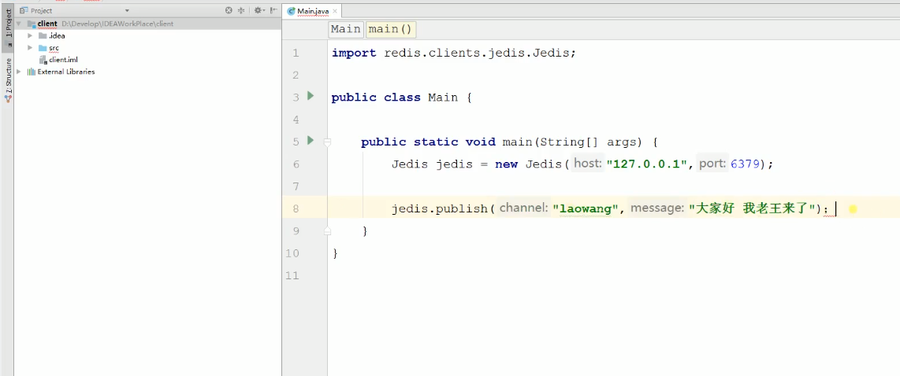Expand External Libraries node
Image resolution: width=900 pixels, height=376 pixels.
pos(19,72)
